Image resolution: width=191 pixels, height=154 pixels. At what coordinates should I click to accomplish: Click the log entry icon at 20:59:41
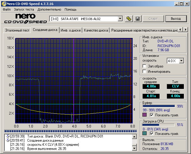(x=8, y=140)
